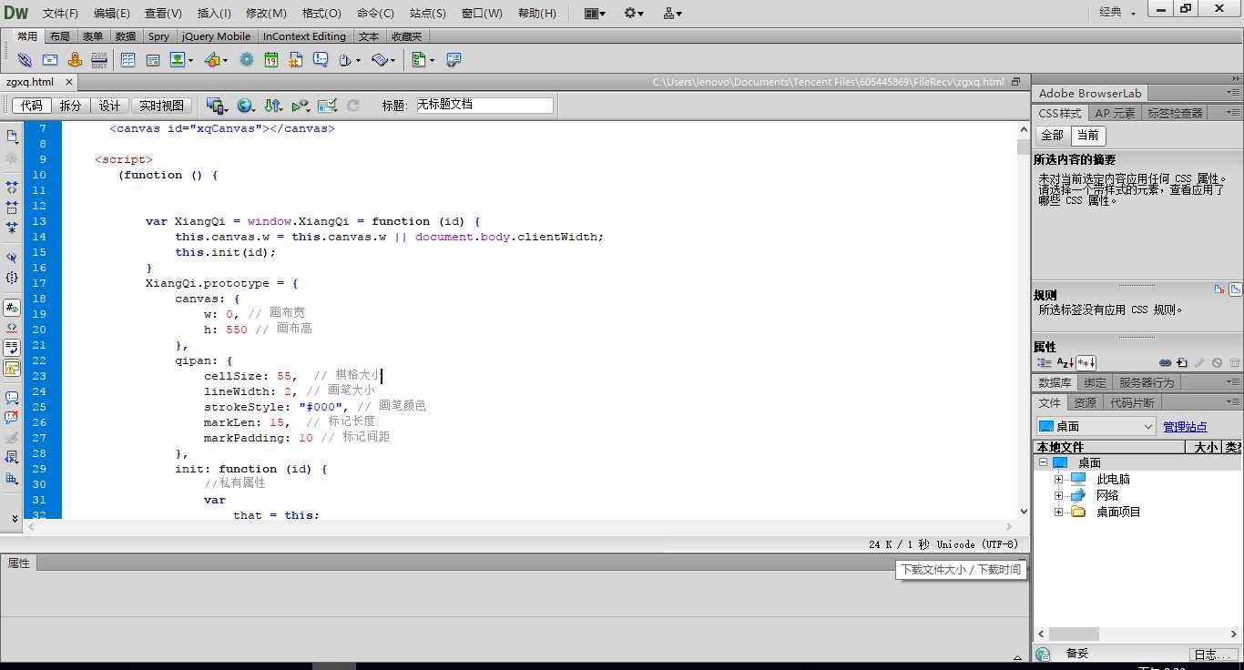1244x670 pixels.
Task: Expand the 桌面项目 folder node
Action: tap(1058, 512)
